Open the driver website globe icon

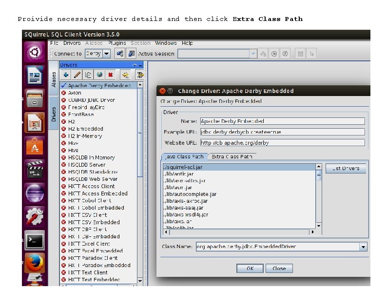(x=99, y=75)
